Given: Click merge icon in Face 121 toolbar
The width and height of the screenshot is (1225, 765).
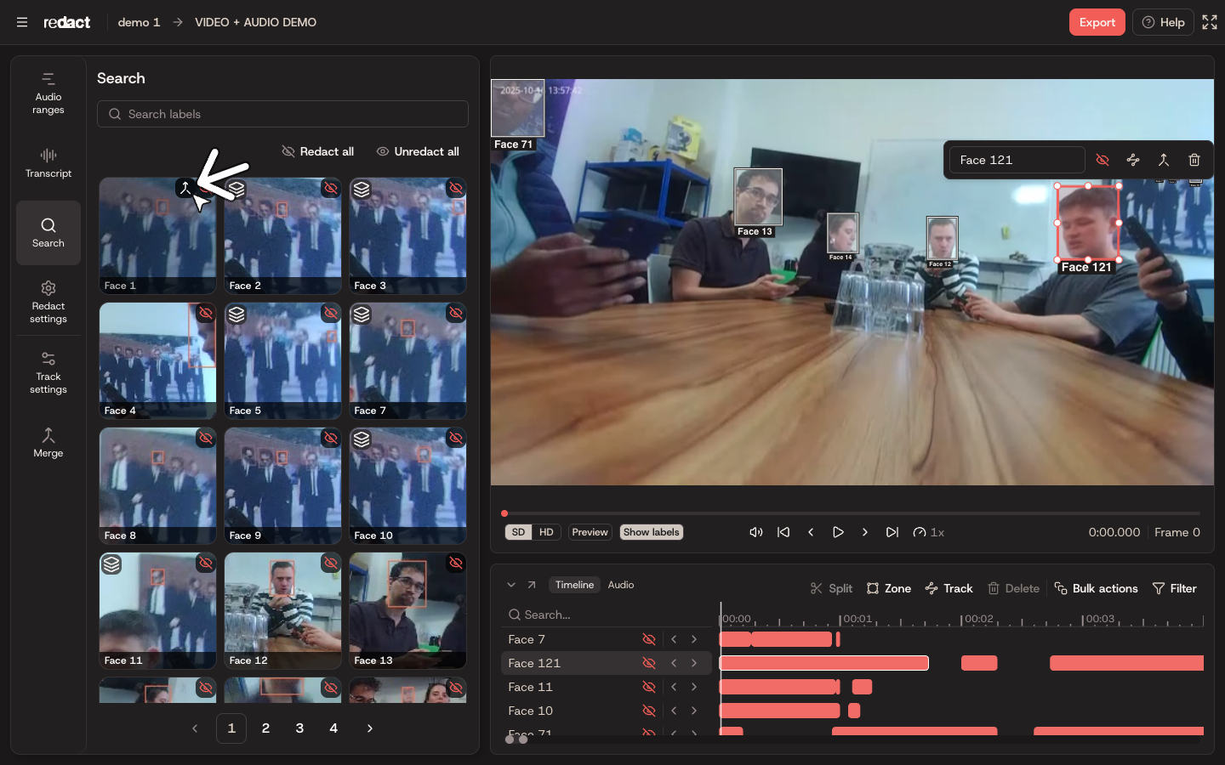Looking at the screenshot, I should 1164,160.
